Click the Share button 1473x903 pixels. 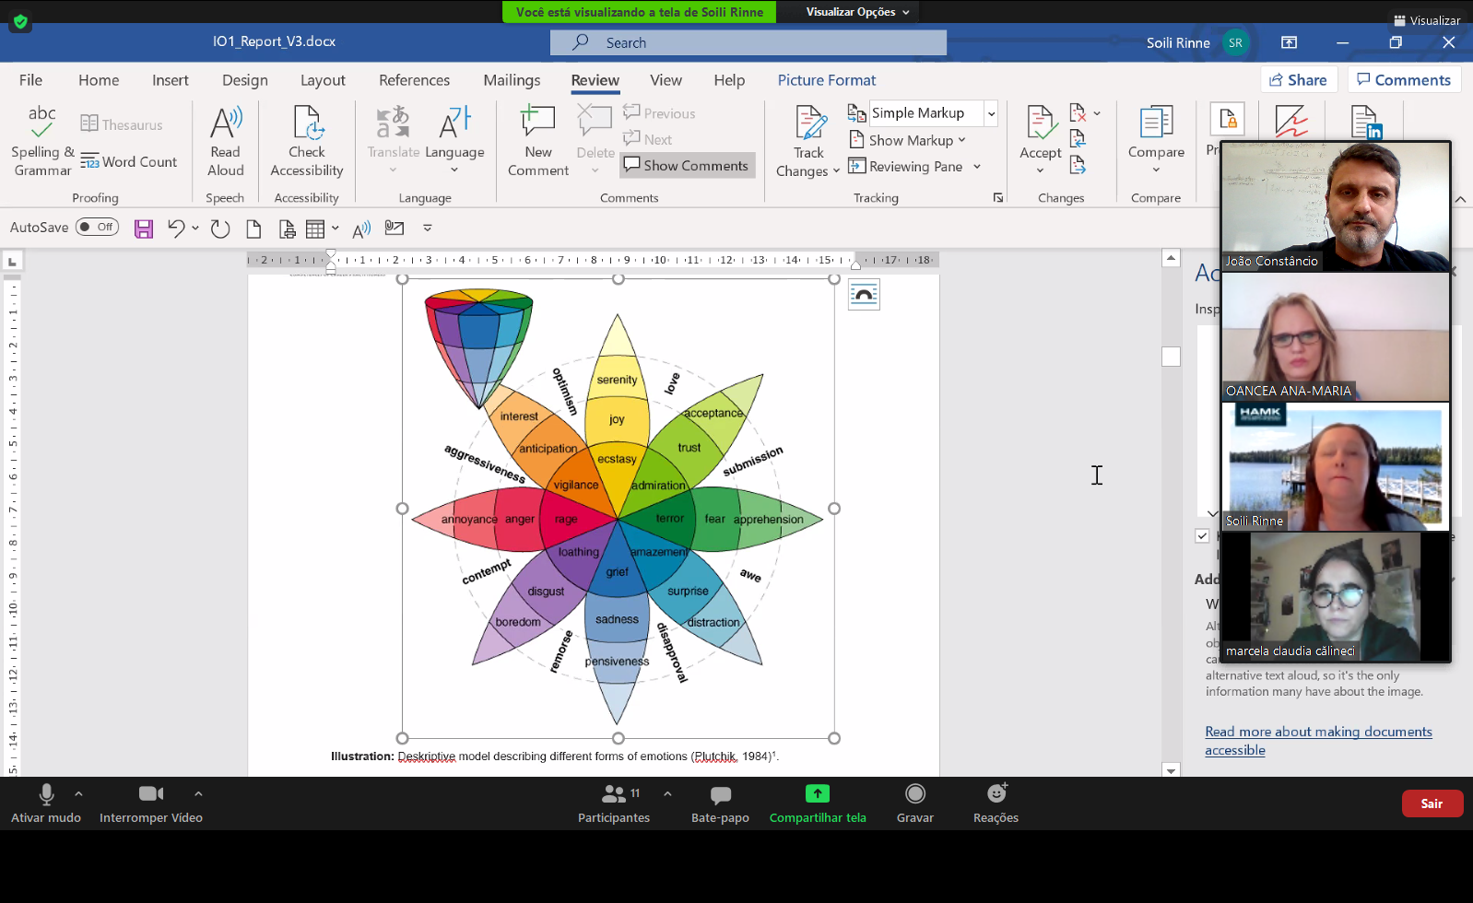point(1298,80)
